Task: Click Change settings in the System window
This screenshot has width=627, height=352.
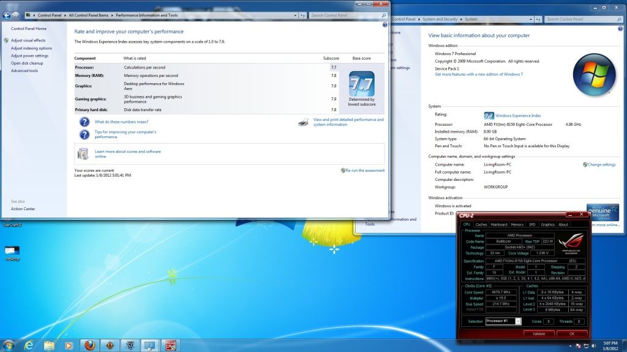Action: pyautogui.click(x=601, y=164)
